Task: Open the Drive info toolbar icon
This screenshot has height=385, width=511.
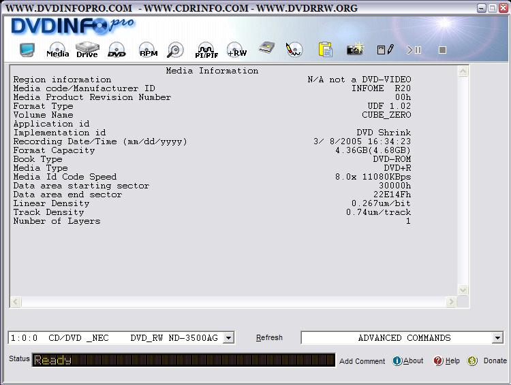Action: (87, 50)
